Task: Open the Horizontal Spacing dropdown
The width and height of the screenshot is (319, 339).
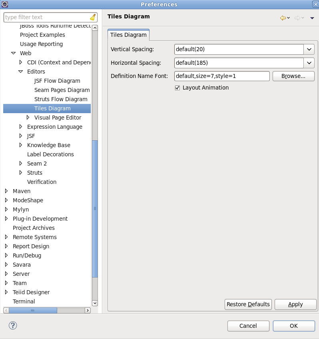Action: [x=309, y=63]
